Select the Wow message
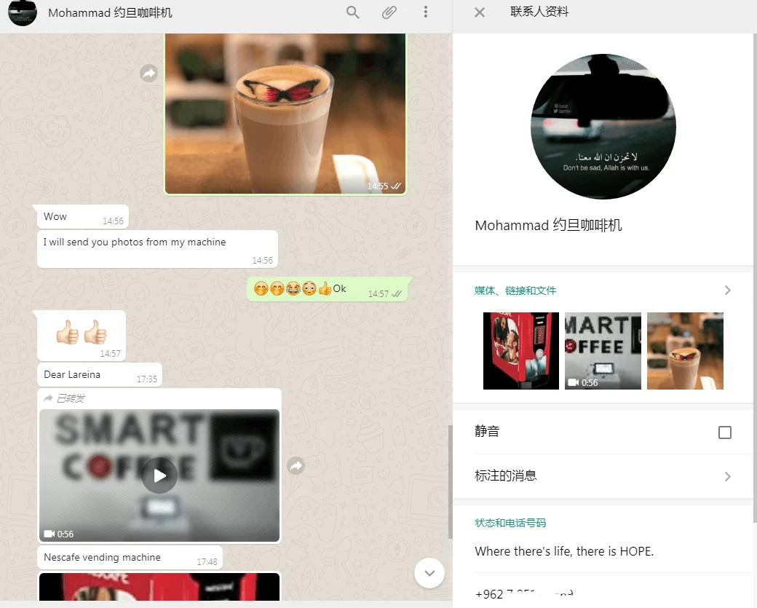This screenshot has width=757, height=608. coord(83,217)
